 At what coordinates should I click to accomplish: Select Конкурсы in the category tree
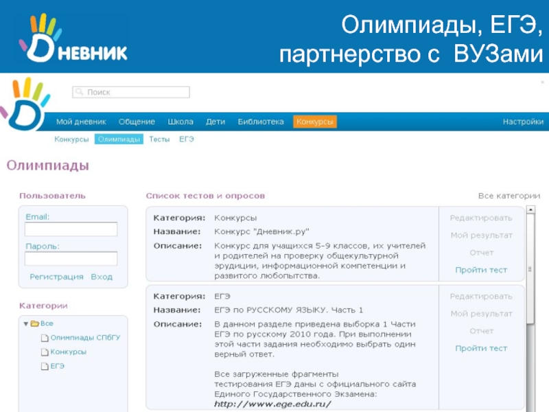click(68, 352)
